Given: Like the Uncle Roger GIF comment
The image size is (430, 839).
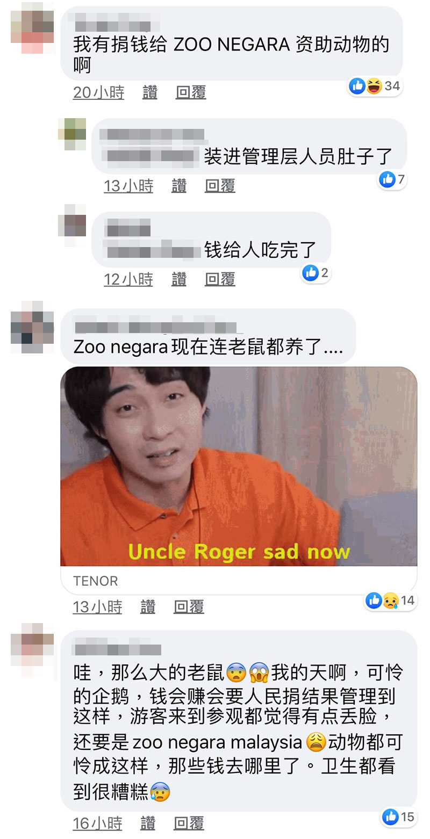Looking at the screenshot, I should point(148,607).
